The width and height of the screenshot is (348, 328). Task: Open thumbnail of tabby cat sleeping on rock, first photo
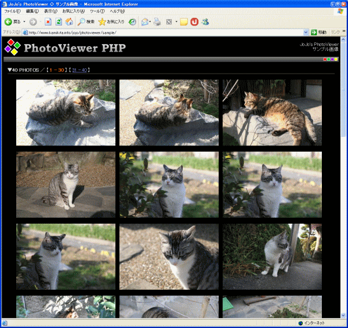66,112
